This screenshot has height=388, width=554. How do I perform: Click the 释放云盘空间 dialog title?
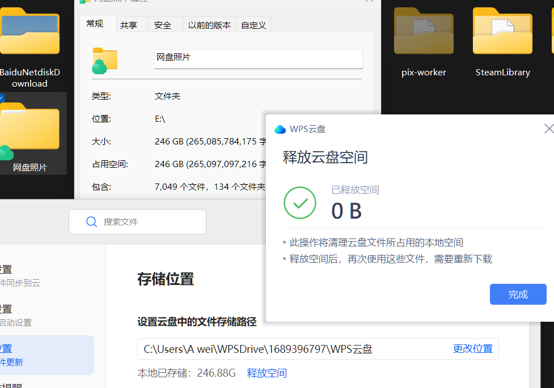click(x=325, y=157)
